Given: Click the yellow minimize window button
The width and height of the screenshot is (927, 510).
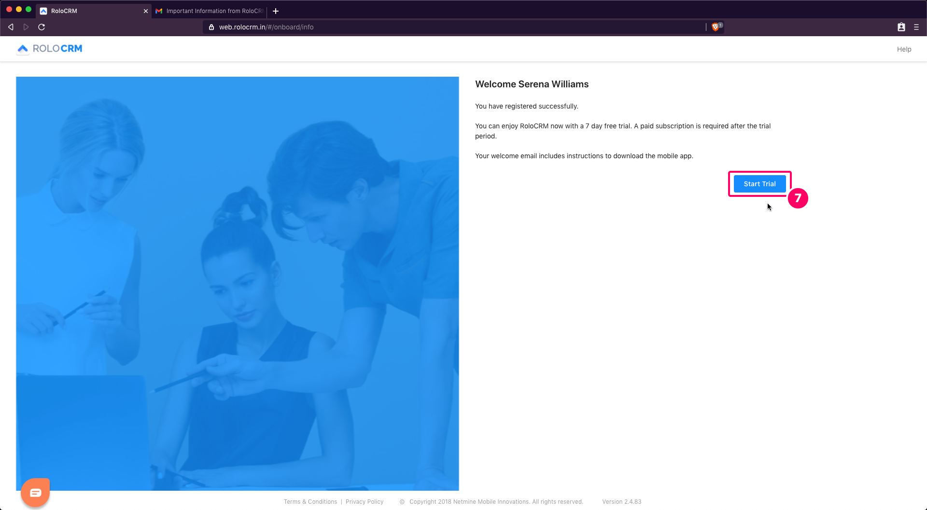Looking at the screenshot, I should pos(19,9).
